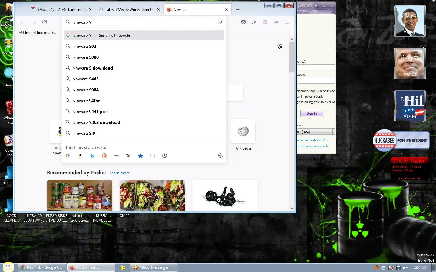
Task: Open the Firefox Downloads panel
Action: click(x=254, y=22)
